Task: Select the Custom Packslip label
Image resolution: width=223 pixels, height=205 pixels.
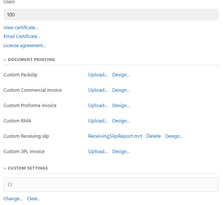Action: coord(20,75)
